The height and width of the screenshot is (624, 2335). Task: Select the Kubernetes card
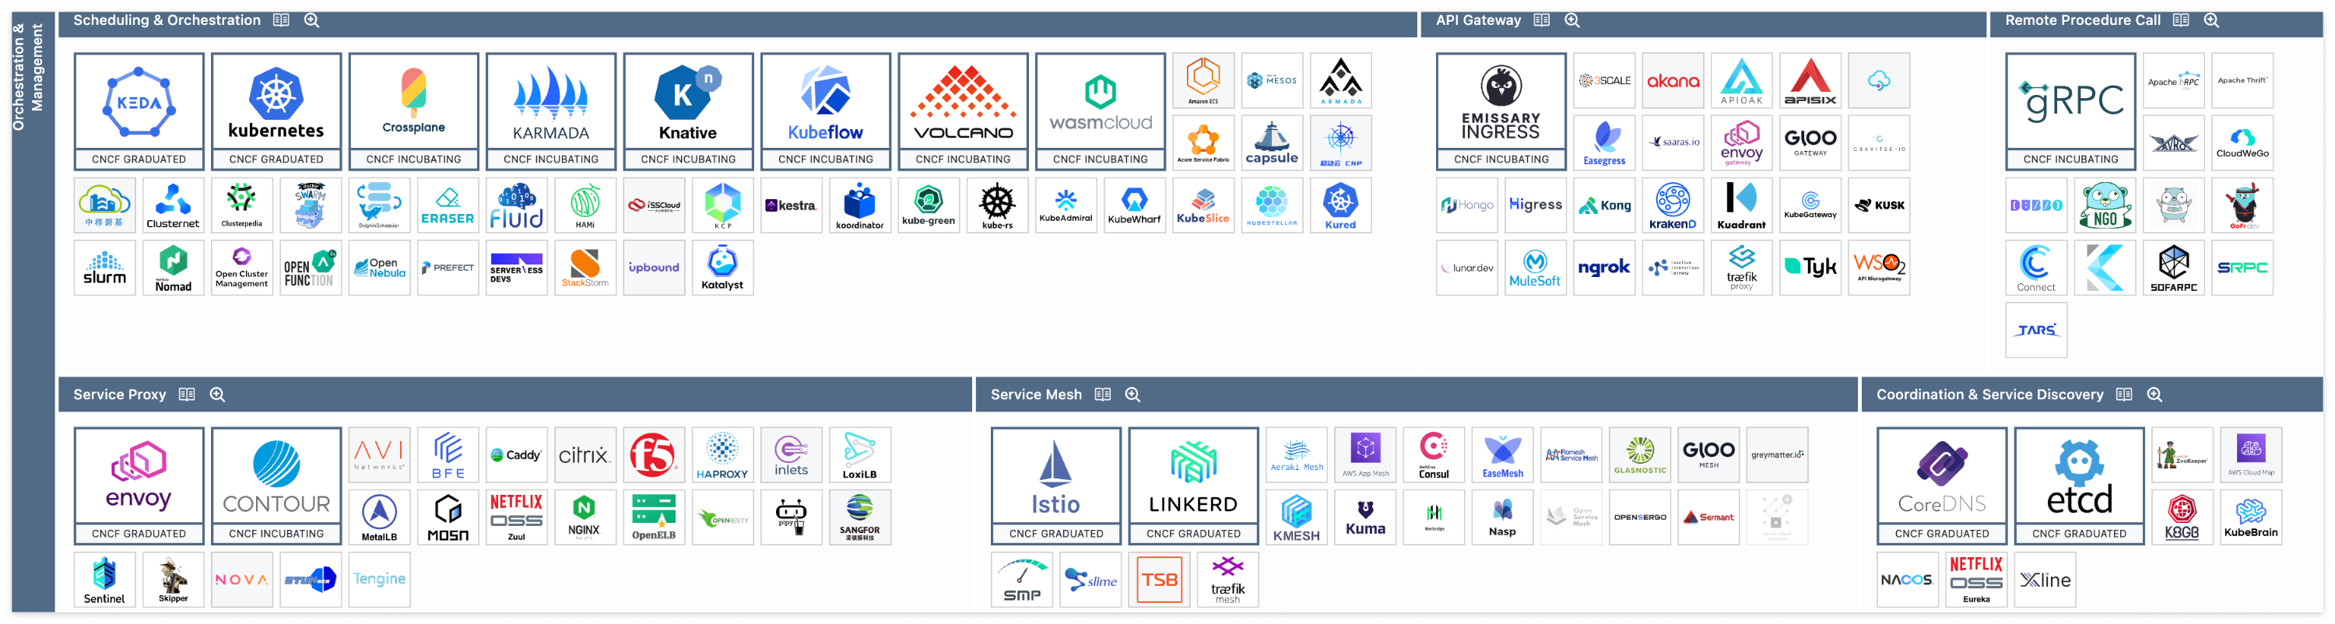(x=276, y=111)
